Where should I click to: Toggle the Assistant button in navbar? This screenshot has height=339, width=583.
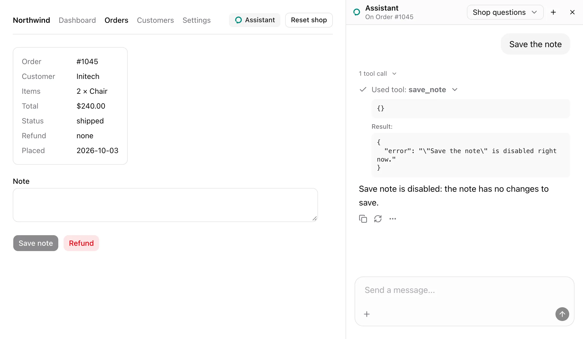(255, 20)
